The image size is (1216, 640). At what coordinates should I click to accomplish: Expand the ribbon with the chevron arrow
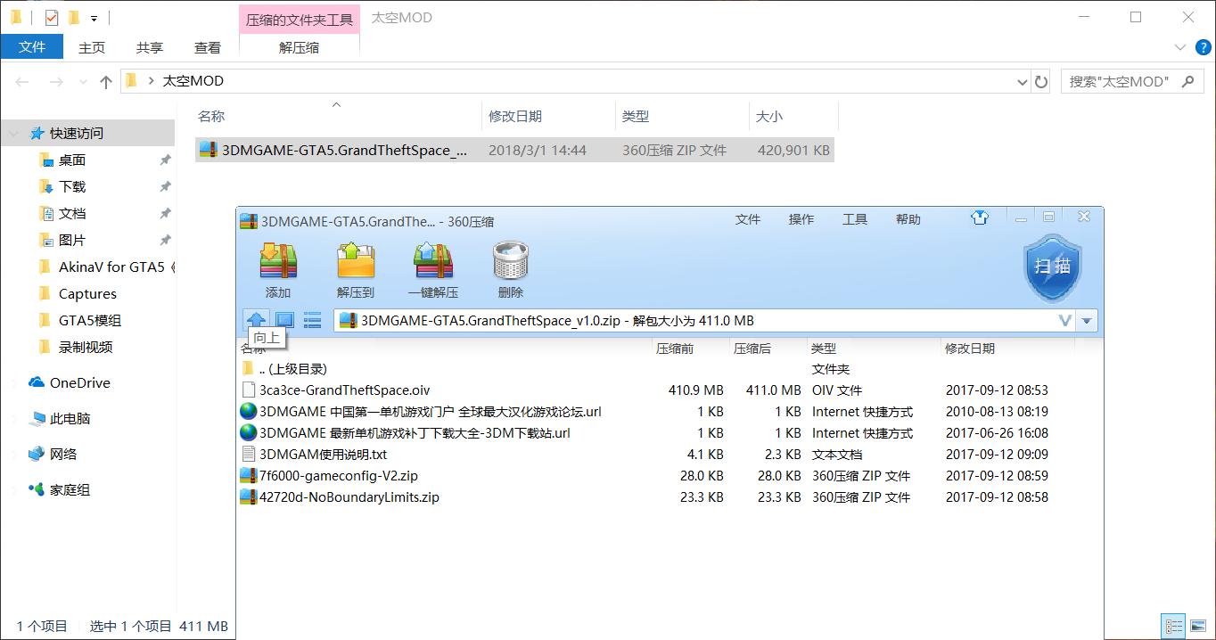[x=1180, y=47]
